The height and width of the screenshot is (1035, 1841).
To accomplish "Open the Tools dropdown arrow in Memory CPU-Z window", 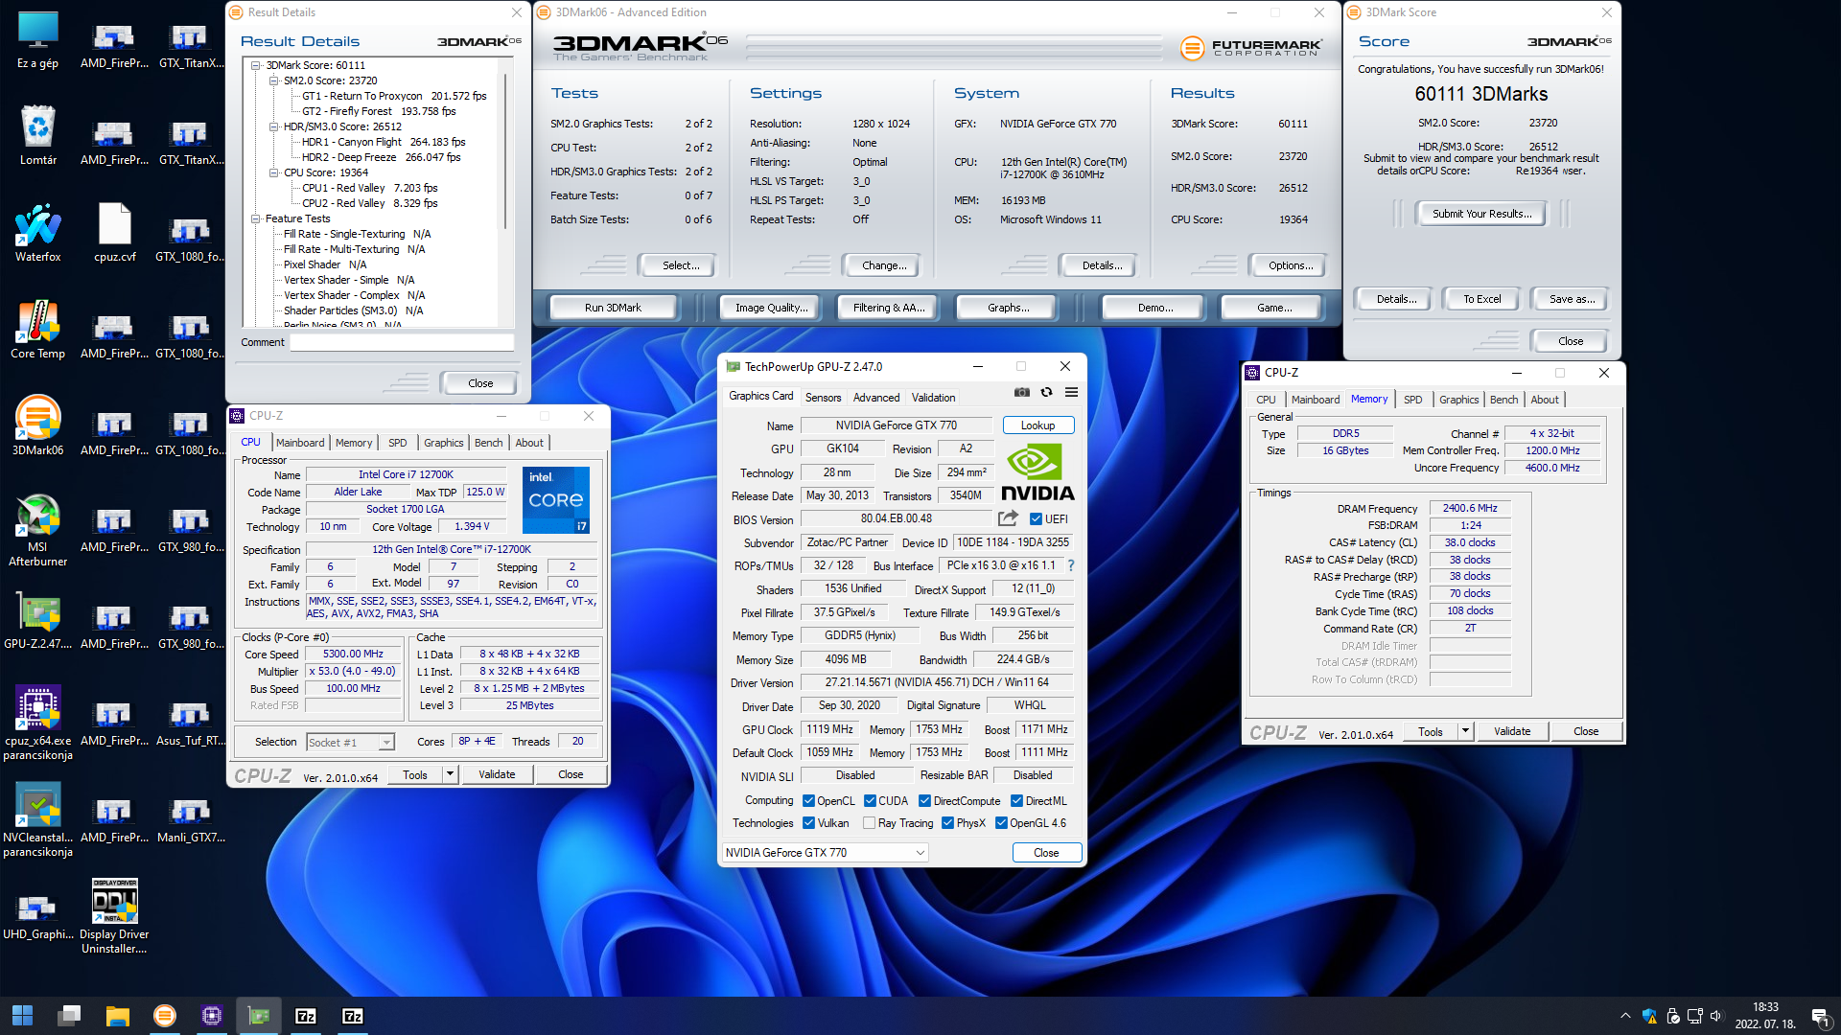I will [x=1465, y=731].
